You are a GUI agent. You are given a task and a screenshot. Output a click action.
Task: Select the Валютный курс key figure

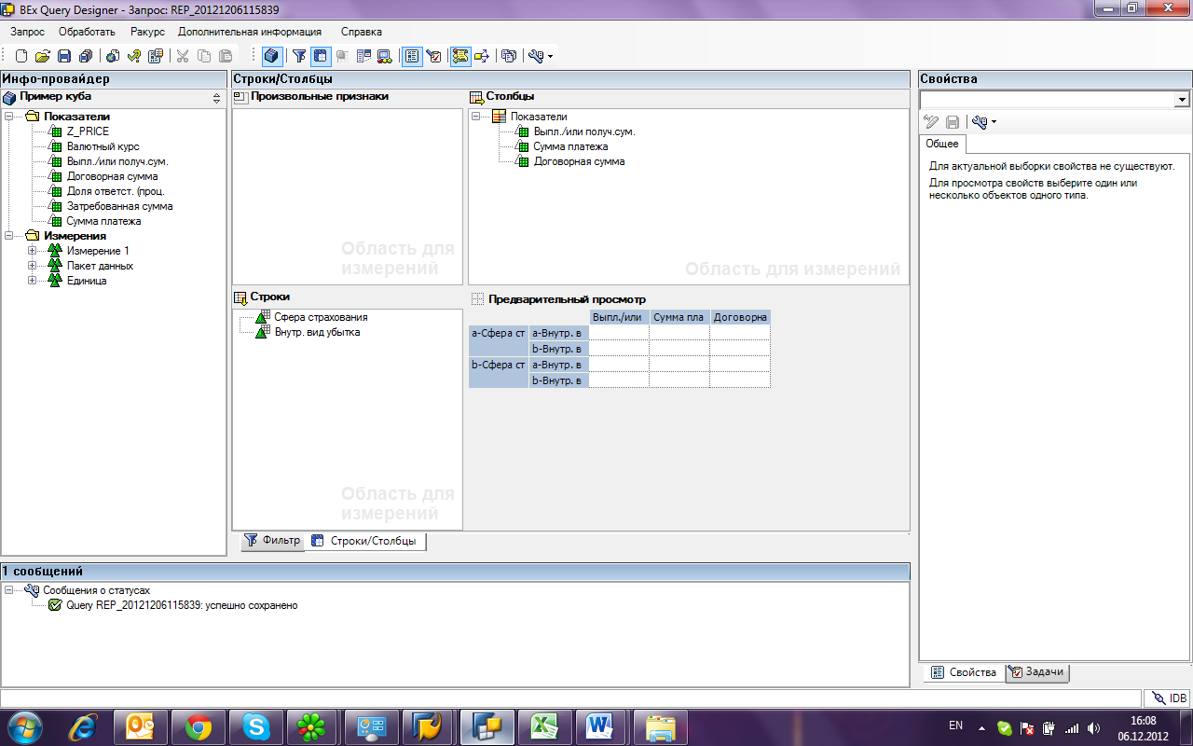click(103, 146)
